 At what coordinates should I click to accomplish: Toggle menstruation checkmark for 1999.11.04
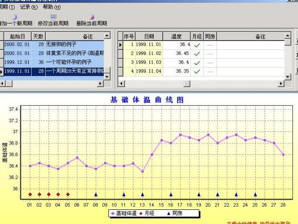197,72
